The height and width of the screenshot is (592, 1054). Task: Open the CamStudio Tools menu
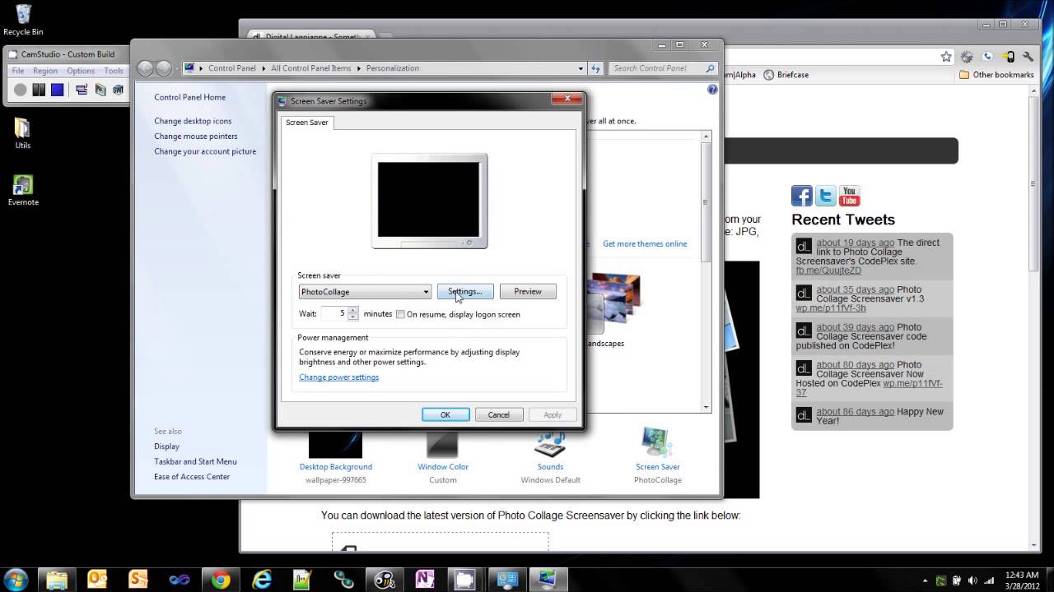click(x=114, y=71)
